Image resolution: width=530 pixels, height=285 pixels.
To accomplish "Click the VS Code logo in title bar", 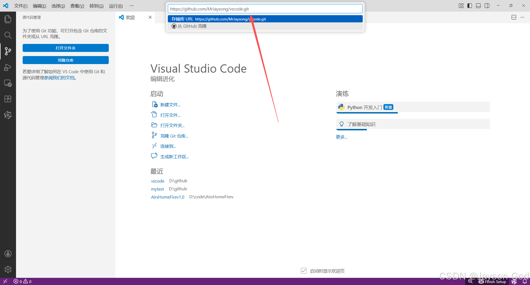I will 6,6.
